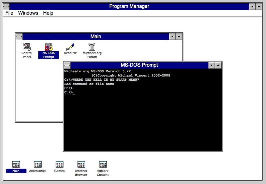
Task: Click the 'Bad command or file name' line
Action: (x=89, y=84)
